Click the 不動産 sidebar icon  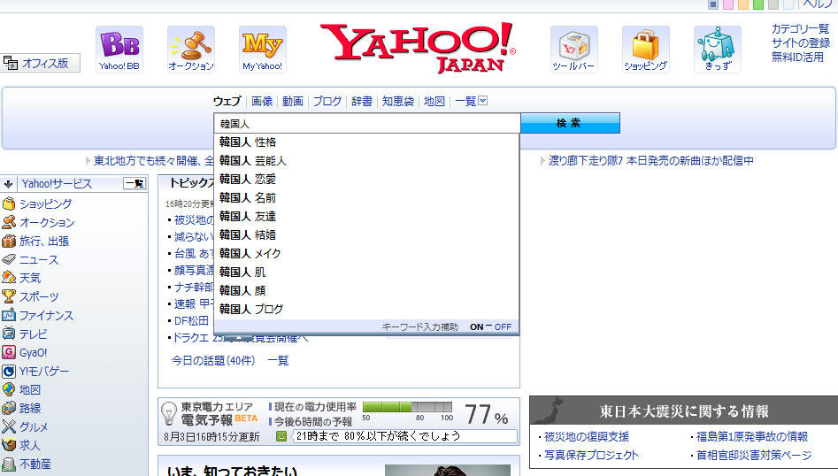pos(9,464)
